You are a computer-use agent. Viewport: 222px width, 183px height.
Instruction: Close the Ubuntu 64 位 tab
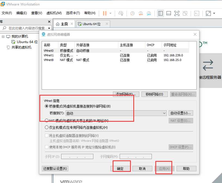pos(107,24)
